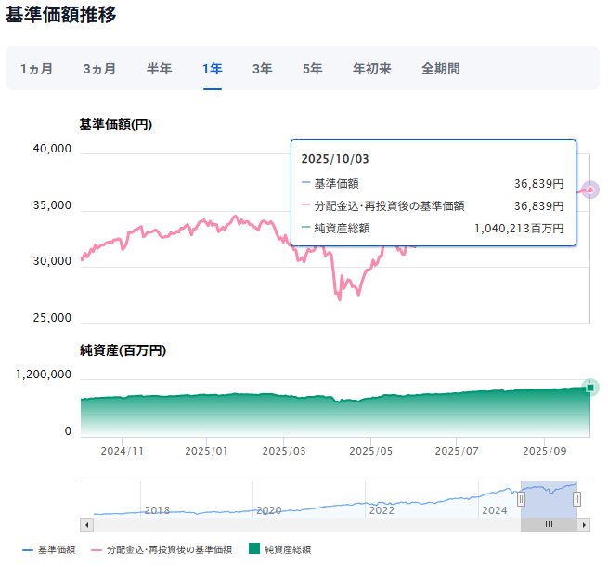Click the navigator scrollbar left arrow
608x567 pixels.
86,524
